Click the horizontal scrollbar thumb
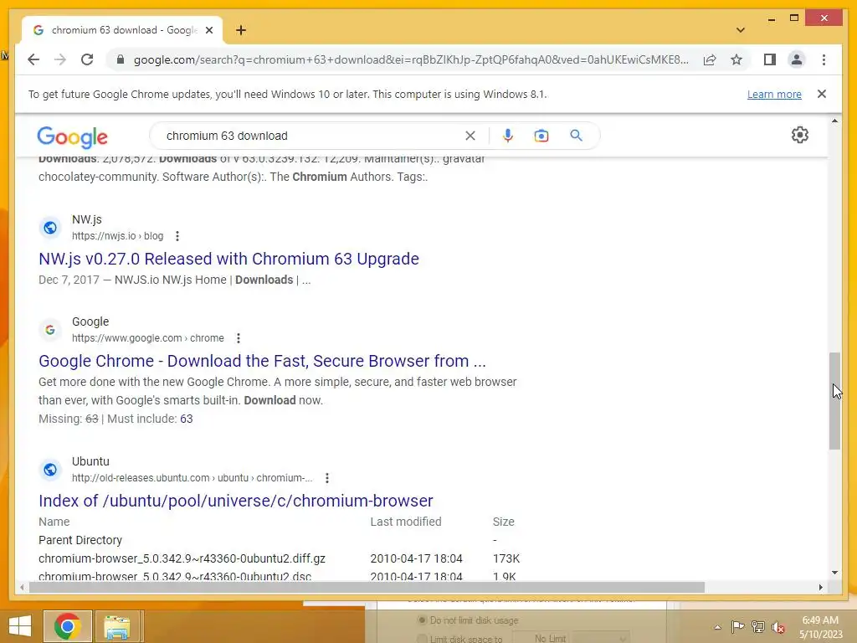The image size is (857, 643). (x=367, y=587)
